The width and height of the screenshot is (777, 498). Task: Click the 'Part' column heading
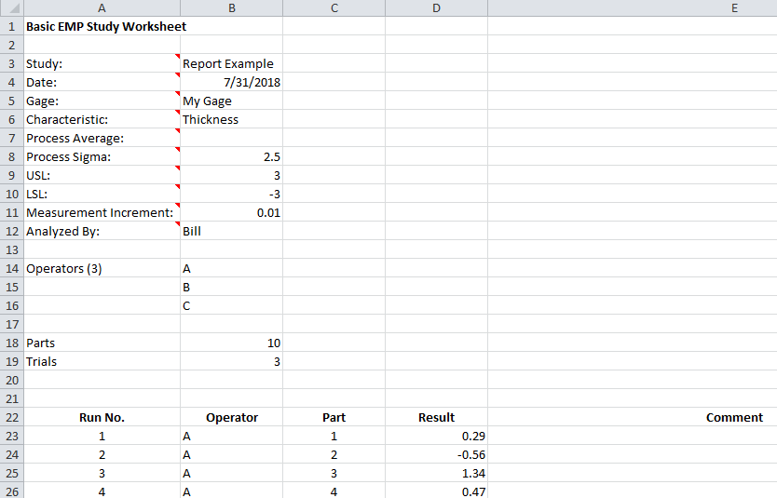(x=334, y=417)
